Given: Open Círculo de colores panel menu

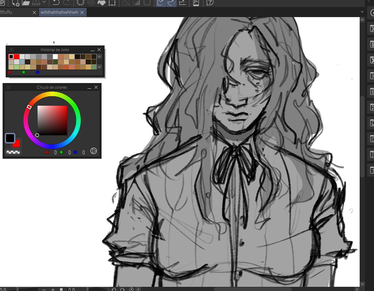Looking at the screenshot, I should point(8,87).
